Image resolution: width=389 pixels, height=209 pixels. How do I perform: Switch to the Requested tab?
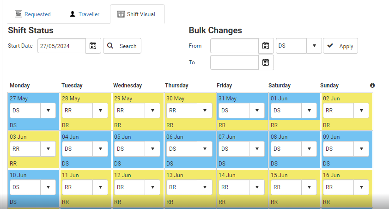(x=33, y=14)
